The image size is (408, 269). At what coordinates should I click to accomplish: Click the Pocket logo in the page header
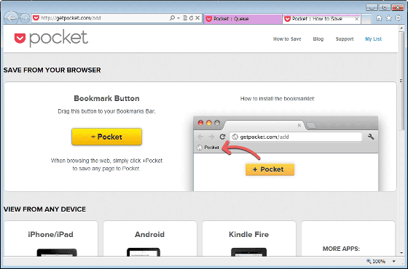pyautogui.click(x=51, y=39)
